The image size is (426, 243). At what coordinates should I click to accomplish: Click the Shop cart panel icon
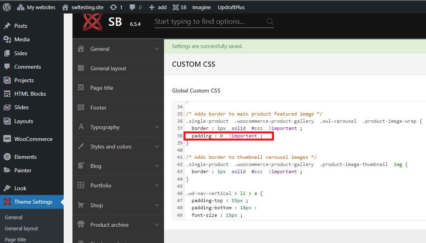(x=81, y=205)
